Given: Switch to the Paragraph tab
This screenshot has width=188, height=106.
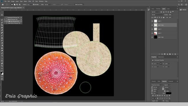Looking at the screenshot, I should (171, 81).
